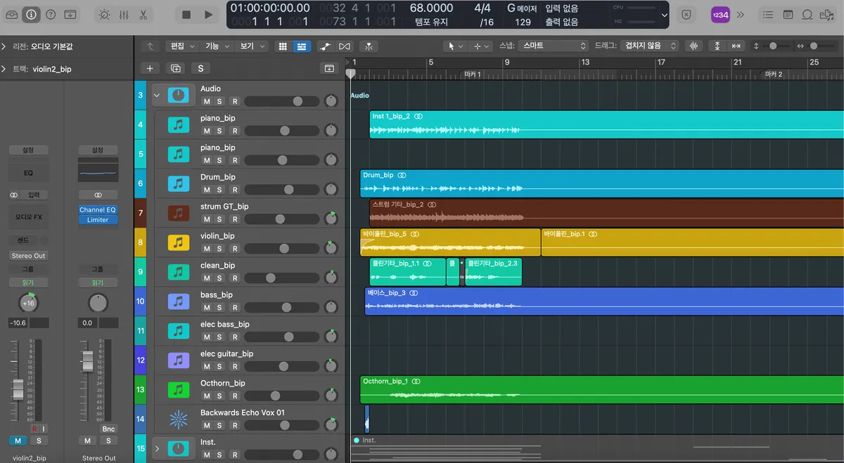Select the scissors editors icon
This screenshot has width=844, height=463.
tap(143, 14)
